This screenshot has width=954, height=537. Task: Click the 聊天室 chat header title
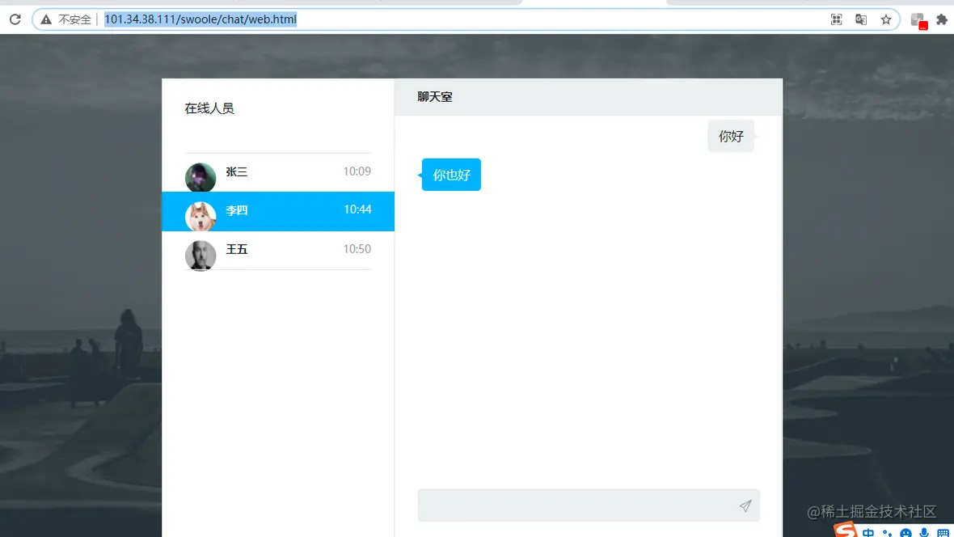coord(434,97)
